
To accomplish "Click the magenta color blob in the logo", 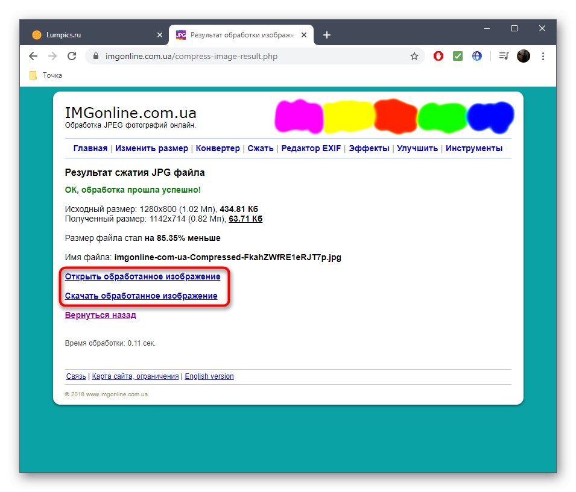I will click(x=298, y=116).
